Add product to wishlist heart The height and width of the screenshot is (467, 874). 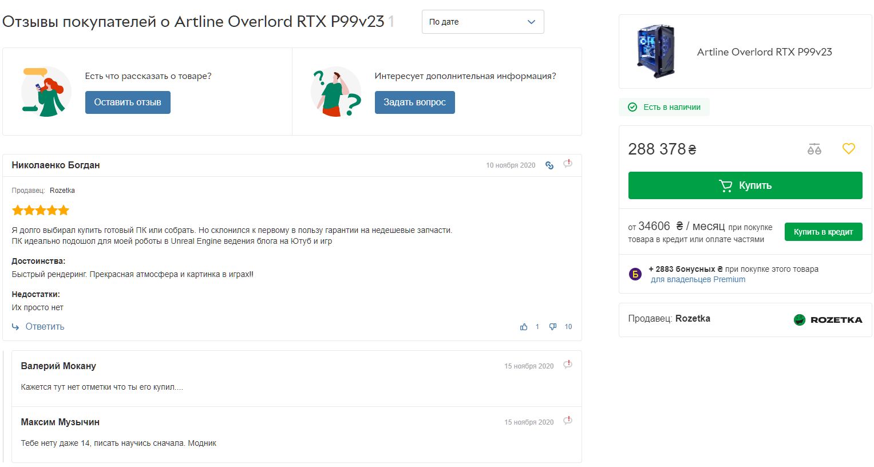848,149
